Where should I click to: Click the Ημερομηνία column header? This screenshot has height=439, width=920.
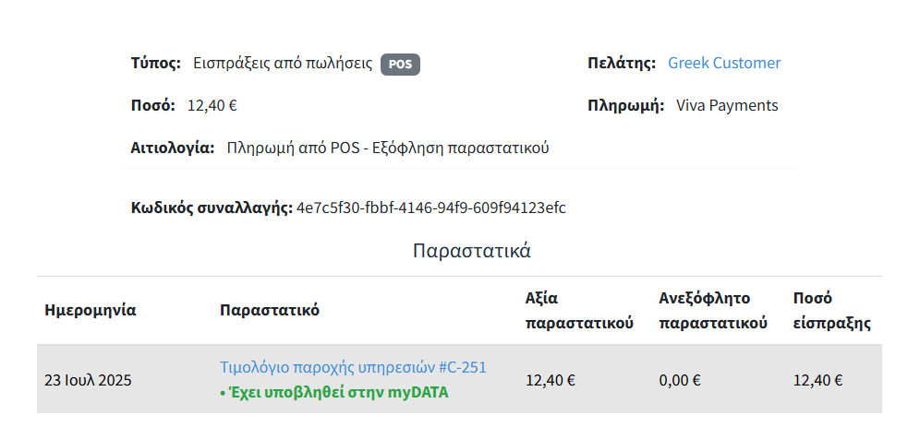[91, 310]
